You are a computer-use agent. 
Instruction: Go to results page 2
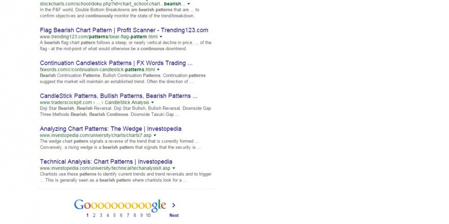[94, 215]
